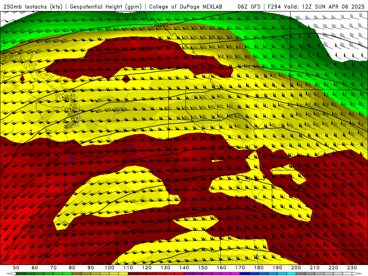Image resolution: width=368 pixels, height=276 pixels.
Task: Click the '170' value on the color scale
Action: 240,268
